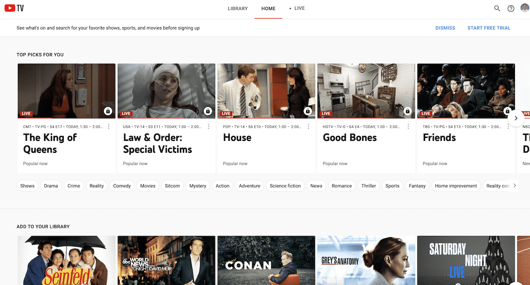This screenshot has width=530, height=285.
Task: Open the Friends live thumbnail
Action: tap(466, 91)
